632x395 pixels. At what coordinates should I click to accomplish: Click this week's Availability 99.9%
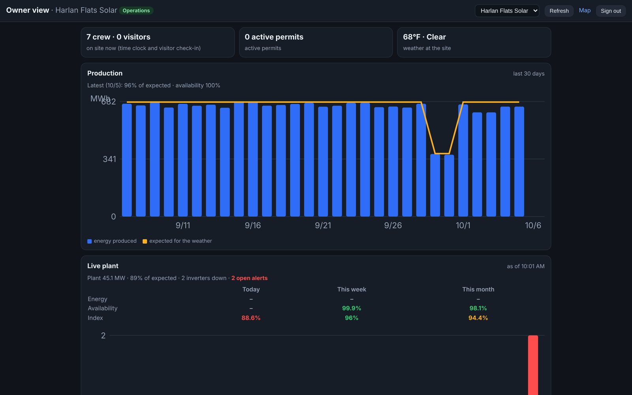pos(352,308)
